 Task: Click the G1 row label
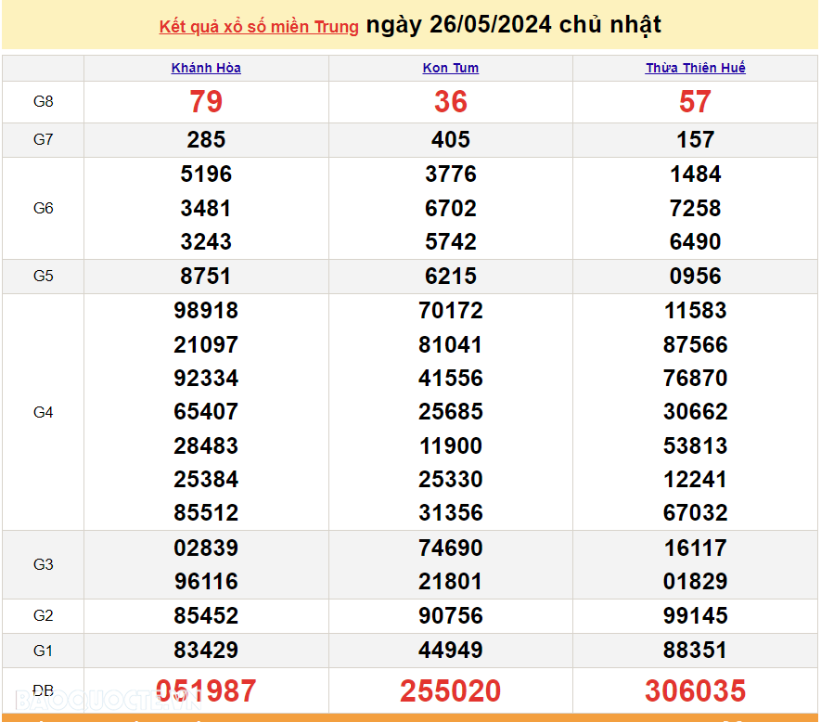click(44, 651)
